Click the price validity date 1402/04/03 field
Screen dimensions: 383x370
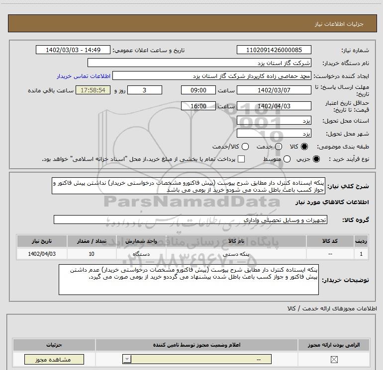coord(274,106)
